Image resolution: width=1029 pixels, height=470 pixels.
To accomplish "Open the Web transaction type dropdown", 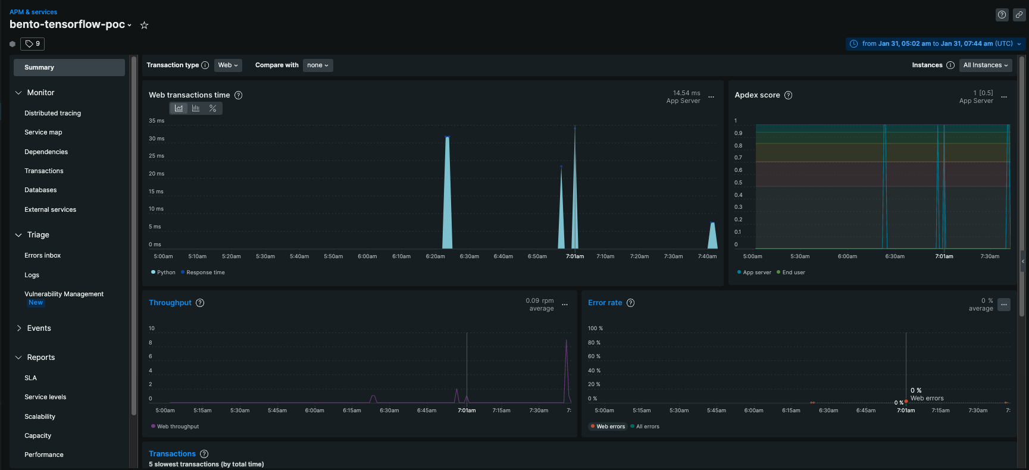I will pos(228,65).
